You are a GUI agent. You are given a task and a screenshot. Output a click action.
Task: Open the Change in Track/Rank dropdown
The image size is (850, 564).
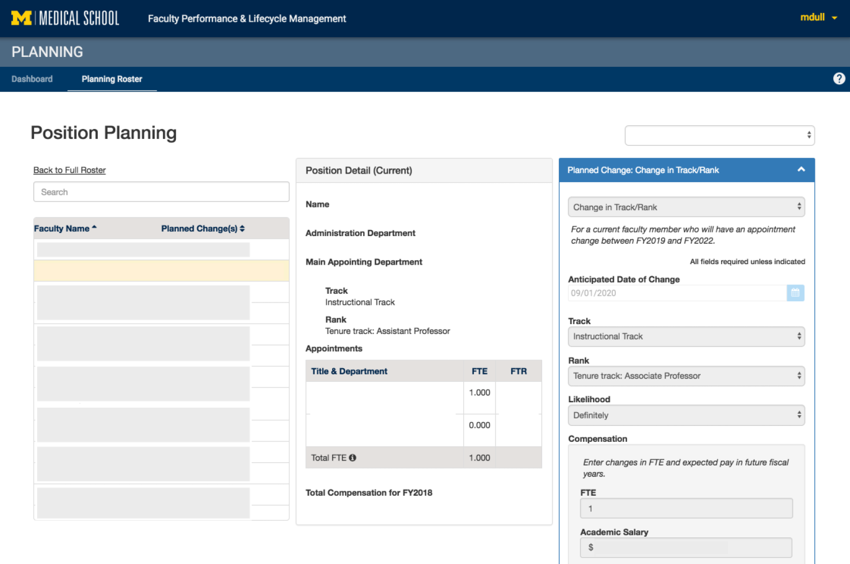(x=686, y=207)
